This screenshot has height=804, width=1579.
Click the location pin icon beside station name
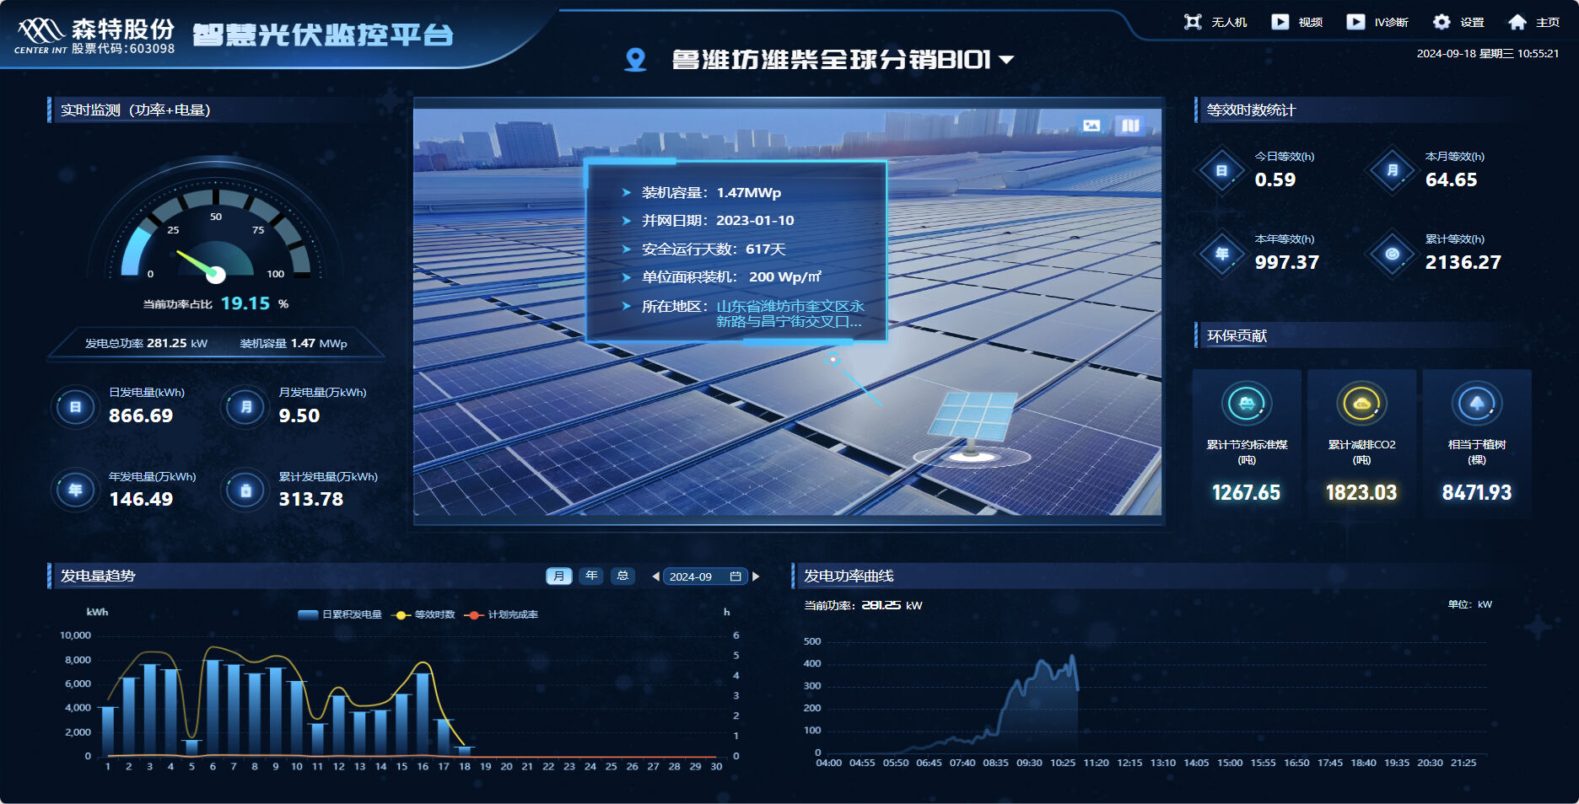click(x=635, y=60)
